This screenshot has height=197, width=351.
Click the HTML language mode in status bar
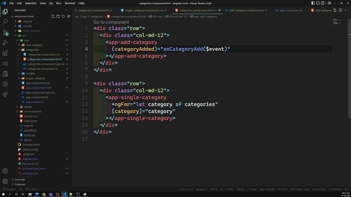click(229, 189)
